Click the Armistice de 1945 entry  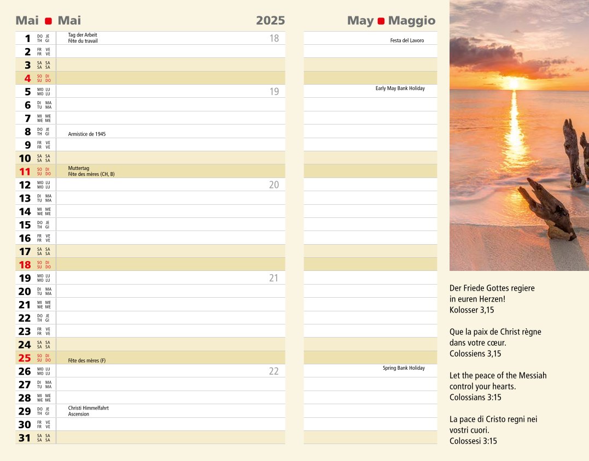point(87,134)
